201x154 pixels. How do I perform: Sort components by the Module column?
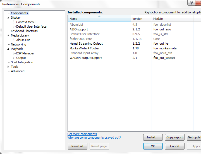[173, 19]
